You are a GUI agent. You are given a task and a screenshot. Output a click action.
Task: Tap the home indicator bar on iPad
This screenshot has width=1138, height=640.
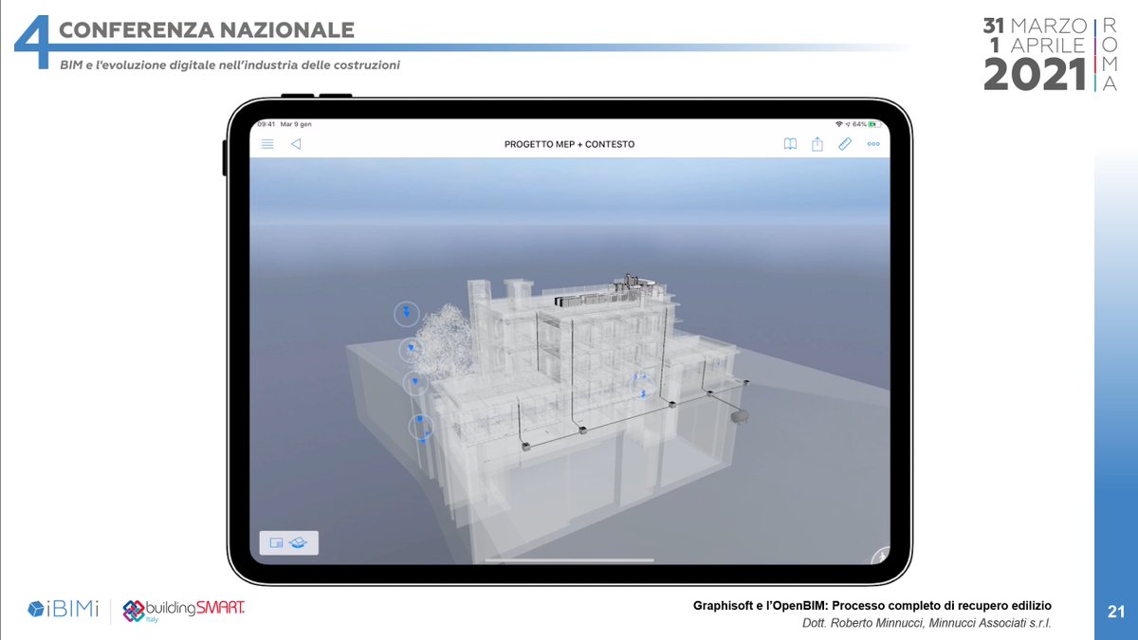coord(569,559)
